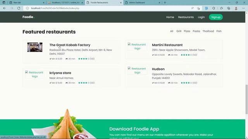Close the Foodie Restaurants tab

(121, 3)
